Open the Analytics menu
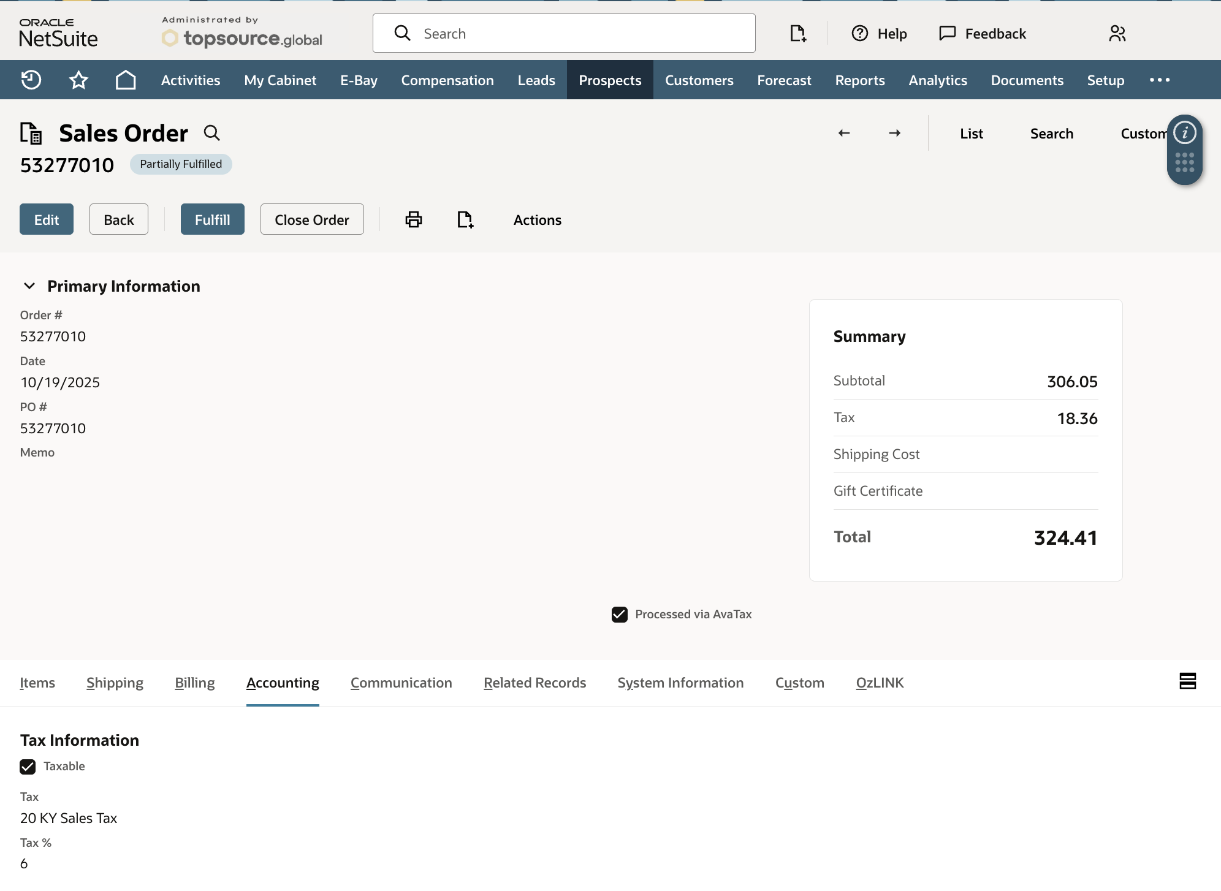This screenshot has height=891, width=1221. coord(938,80)
